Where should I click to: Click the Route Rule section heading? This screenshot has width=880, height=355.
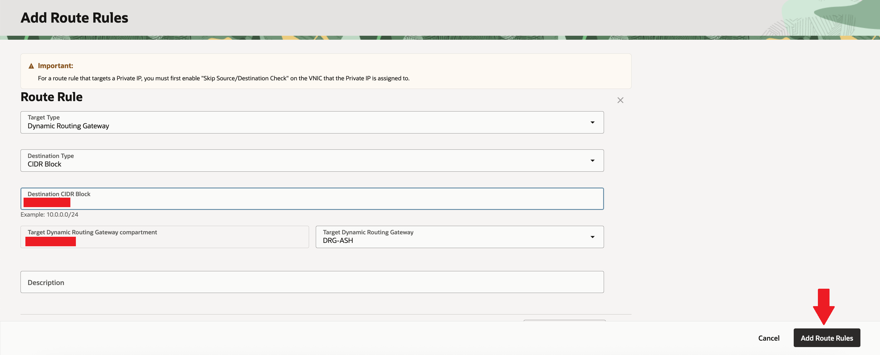point(52,97)
